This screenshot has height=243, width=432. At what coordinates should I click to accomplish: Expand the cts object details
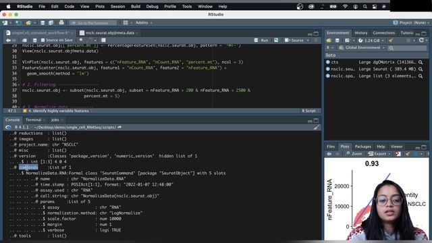pos(328,62)
